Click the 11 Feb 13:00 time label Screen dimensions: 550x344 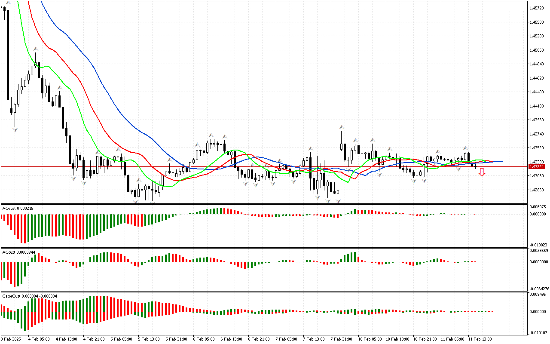480,339
